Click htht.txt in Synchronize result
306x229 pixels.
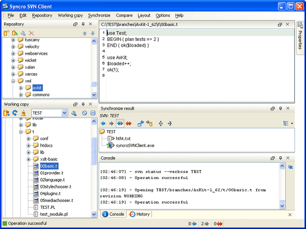coord(122,139)
